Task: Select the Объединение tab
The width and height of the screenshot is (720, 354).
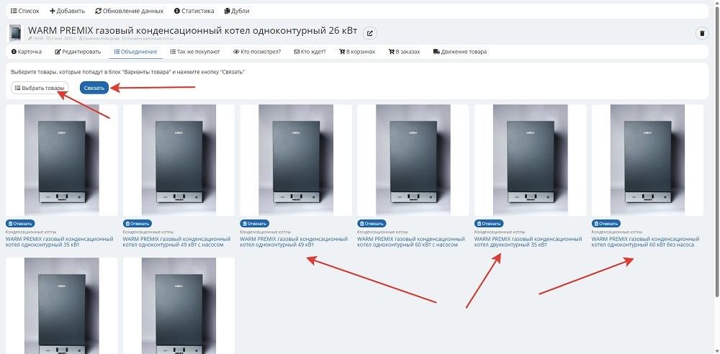Action: [x=135, y=52]
